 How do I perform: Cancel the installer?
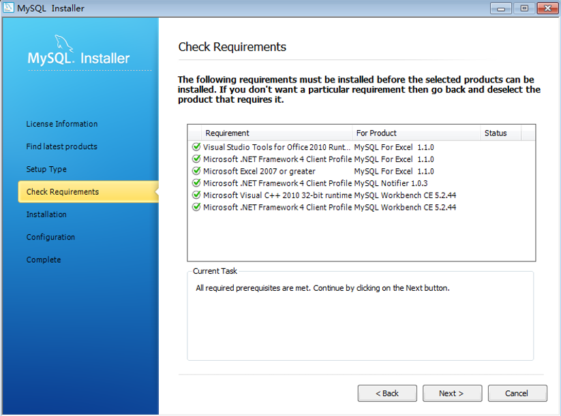point(517,393)
